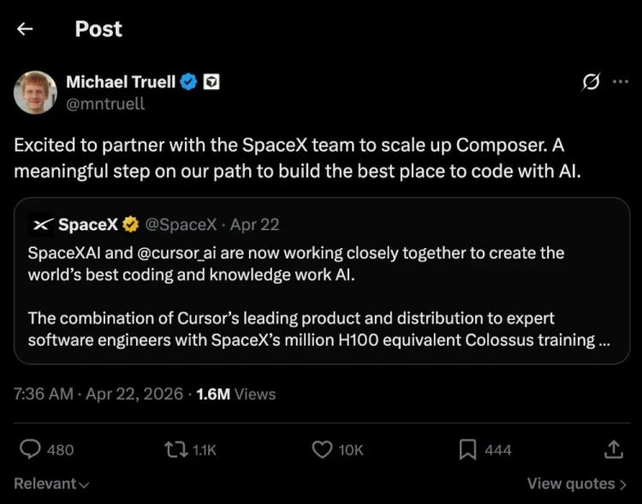Follow the @cursor_ai mention link
This screenshot has height=504, width=642.
(176, 253)
